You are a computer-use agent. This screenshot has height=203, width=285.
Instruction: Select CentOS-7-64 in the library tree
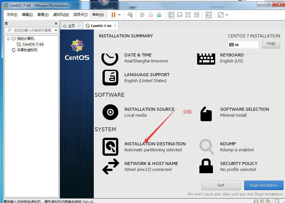[x=33, y=44]
